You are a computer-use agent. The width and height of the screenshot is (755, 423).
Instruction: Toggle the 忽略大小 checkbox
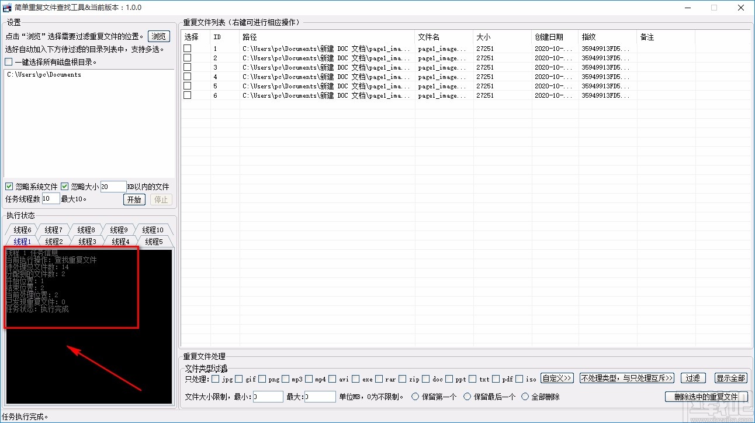[65, 187]
